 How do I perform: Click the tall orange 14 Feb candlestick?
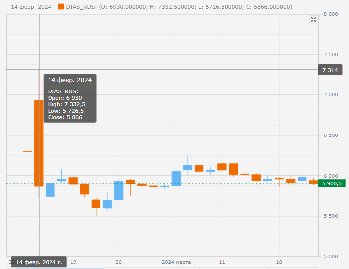click(39, 143)
